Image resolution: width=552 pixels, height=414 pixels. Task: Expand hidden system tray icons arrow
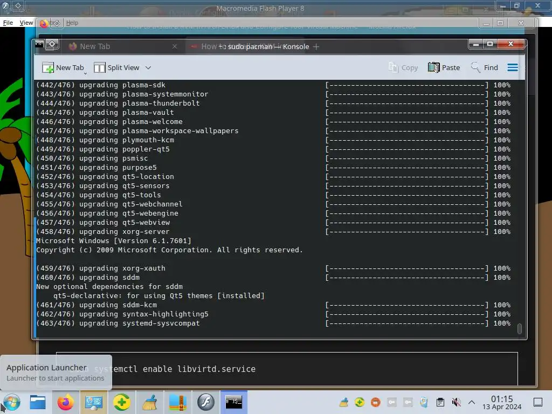[x=472, y=402]
